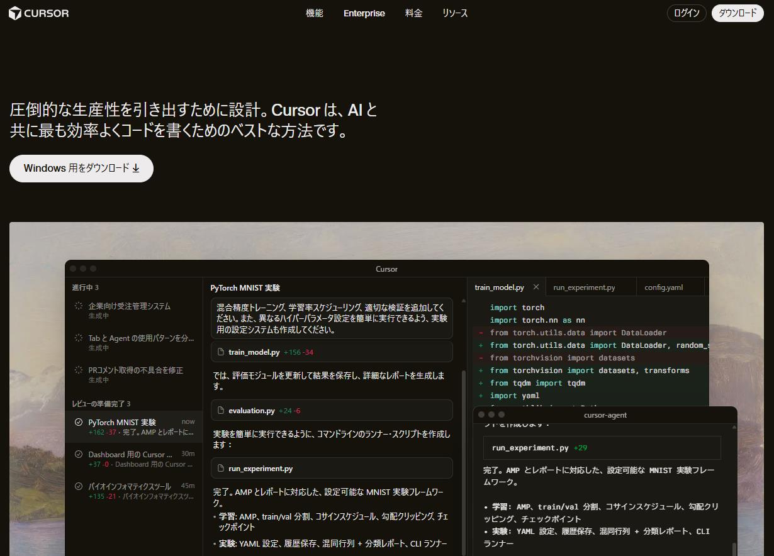The width and height of the screenshot is (774, 556).
Task: Click run_experiment.py +29 in cursor-agent window
Action: (602, 448)
